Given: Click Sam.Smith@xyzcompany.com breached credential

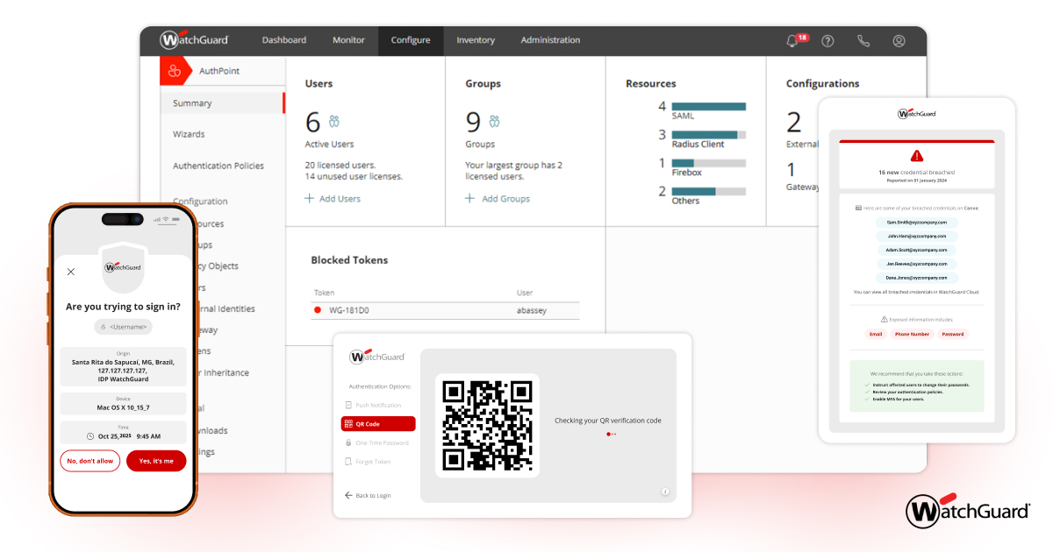Looking at the screenshot, I should click(x=916, y=223).
